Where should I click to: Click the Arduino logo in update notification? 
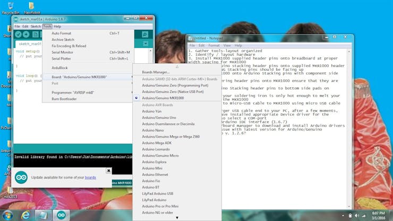(21, 177)
